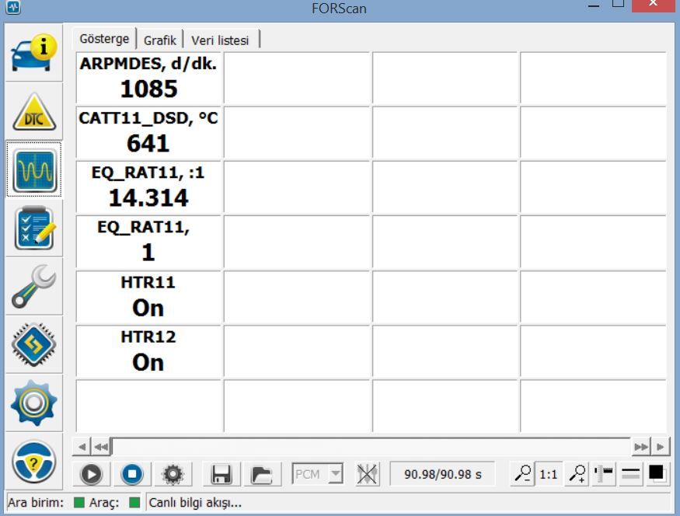The height and width of the screenshot is (516, 680).
Task: Zoom in with the magnifier plus icon
Action: [x=577, y=474]
